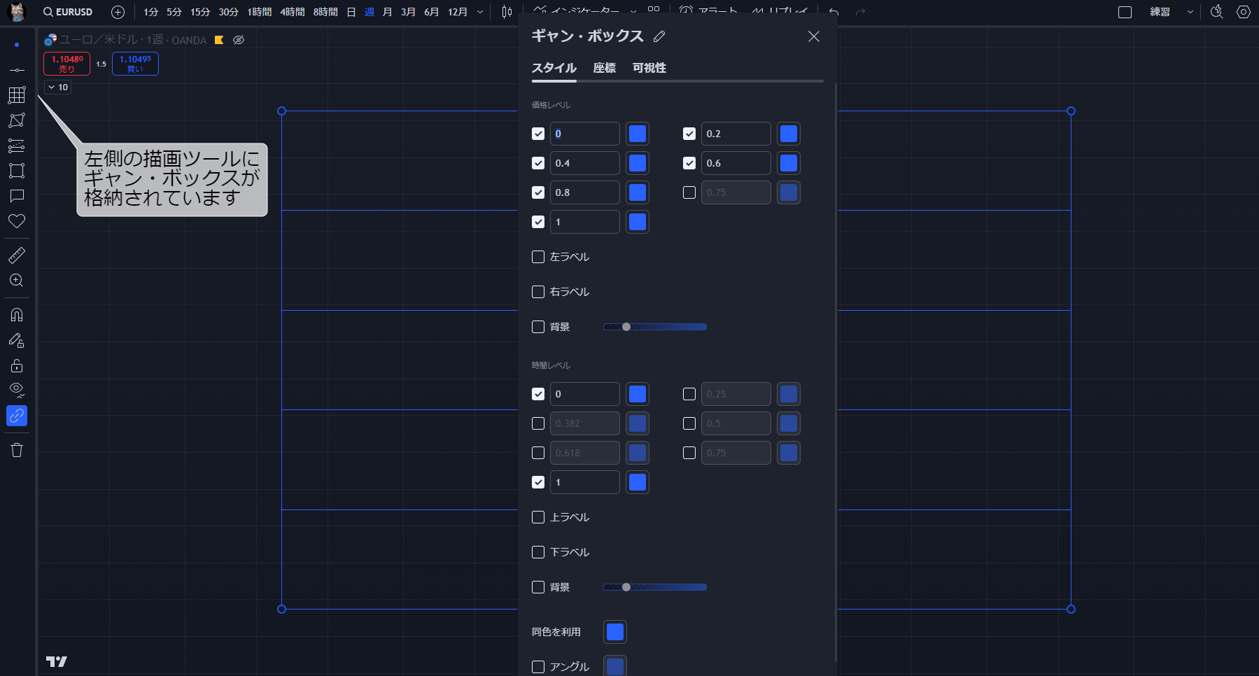Click the price level 0.8 value field

(584, 192)
